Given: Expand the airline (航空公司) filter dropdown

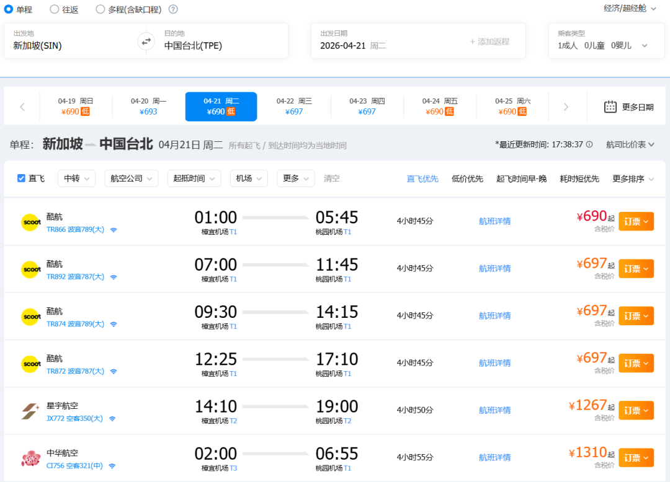Looking at the screenshot, I should [131, 178].
